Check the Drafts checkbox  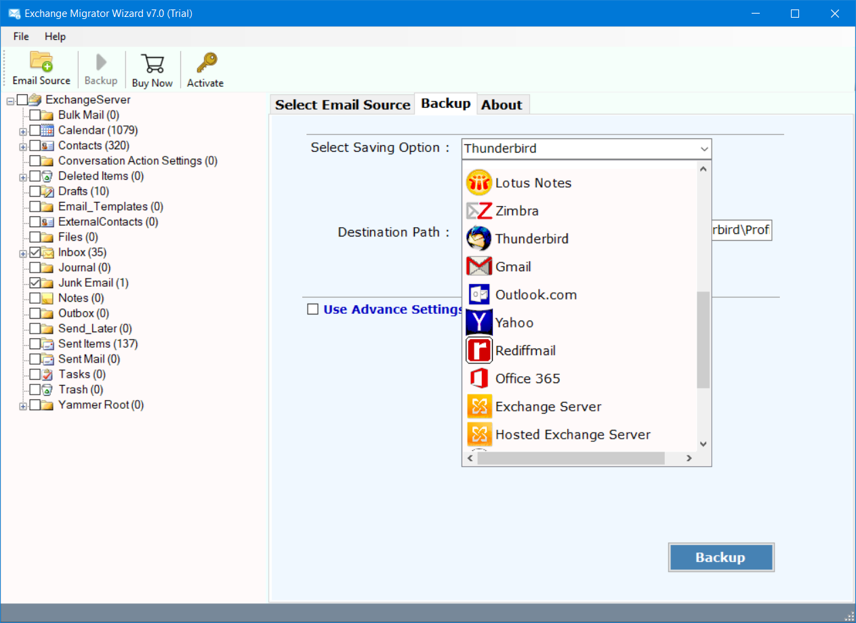[x=35, y=191]
